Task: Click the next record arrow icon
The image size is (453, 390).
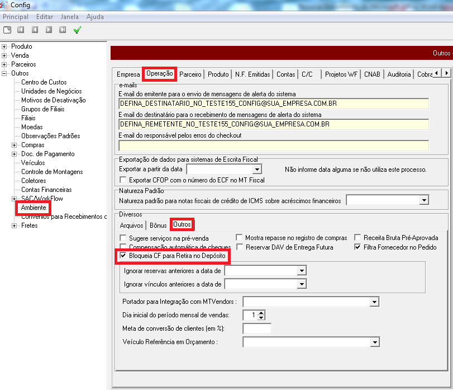Action: [x=49, y=30]
